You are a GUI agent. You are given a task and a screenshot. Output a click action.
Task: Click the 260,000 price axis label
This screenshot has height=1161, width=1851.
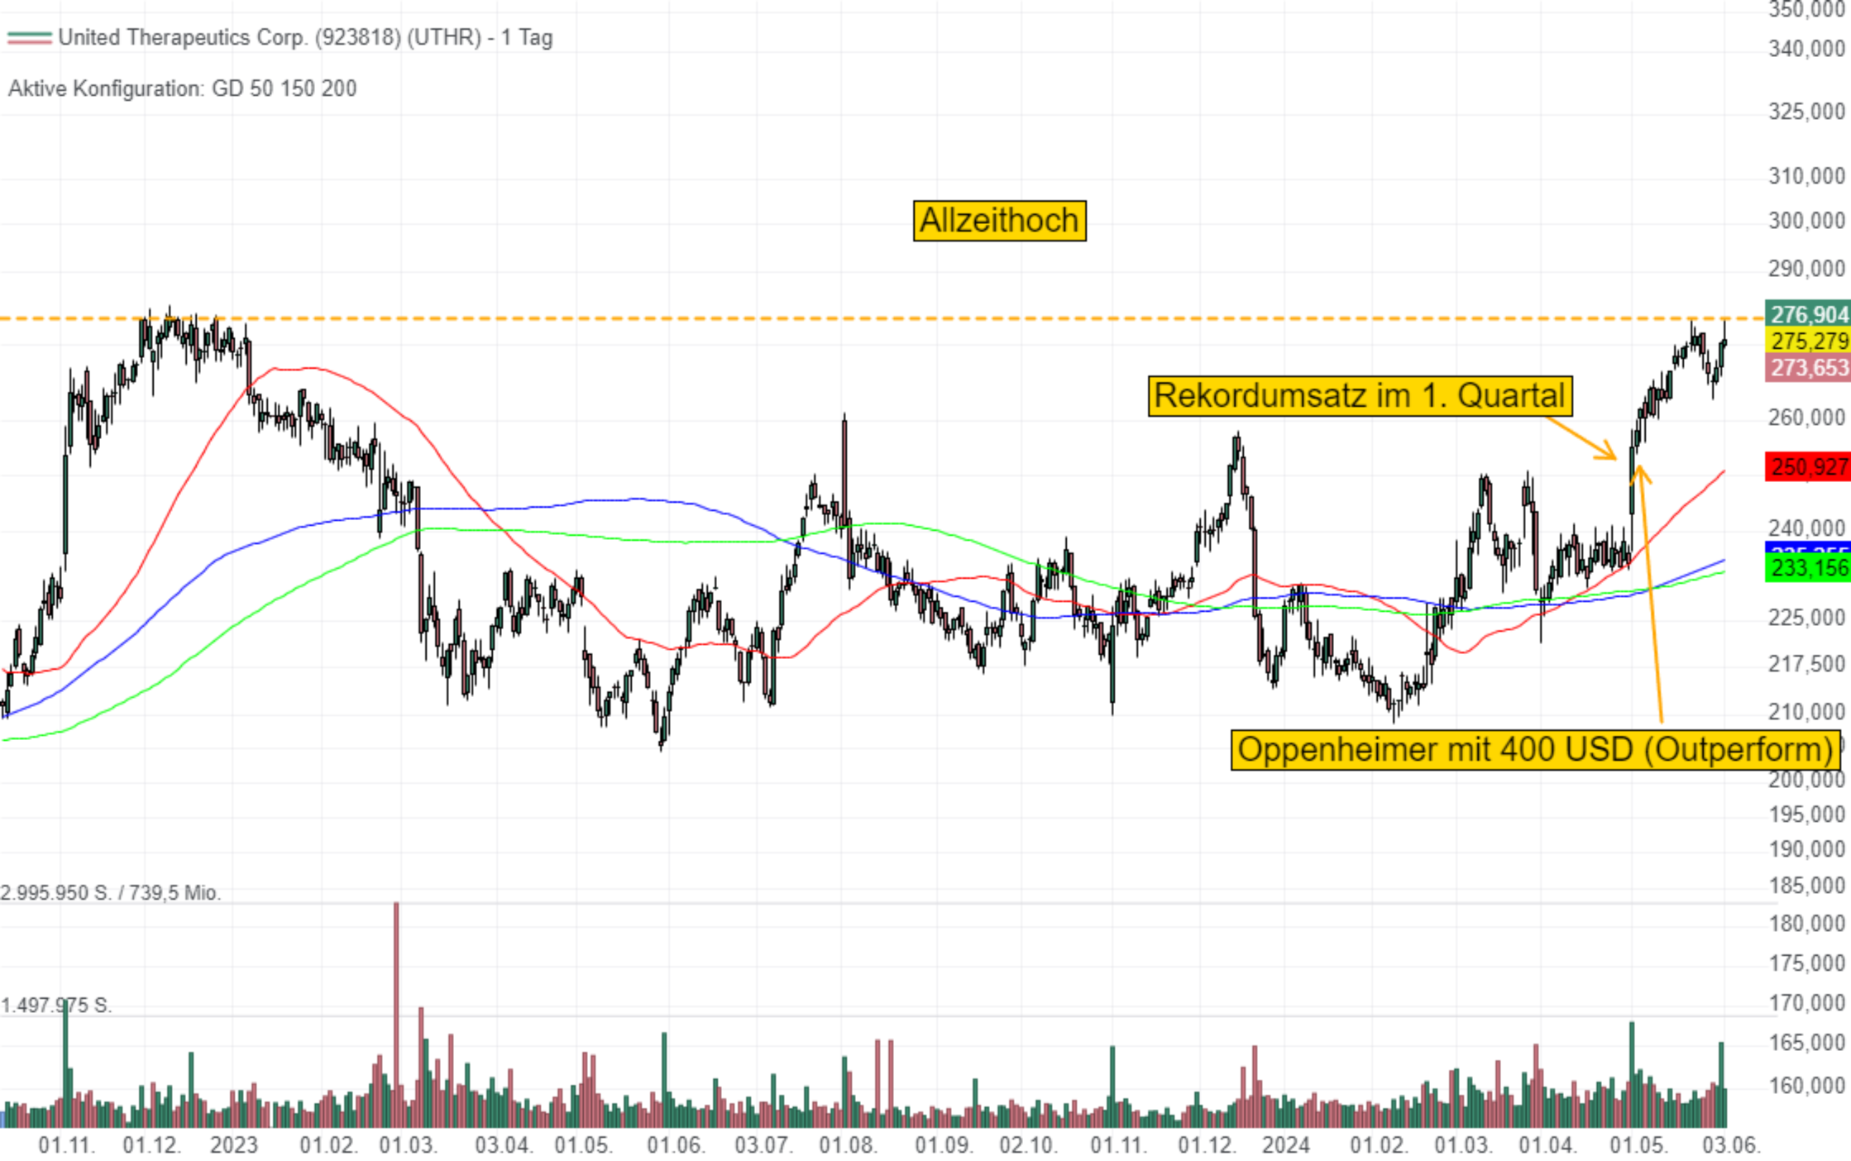[1806, 418]
